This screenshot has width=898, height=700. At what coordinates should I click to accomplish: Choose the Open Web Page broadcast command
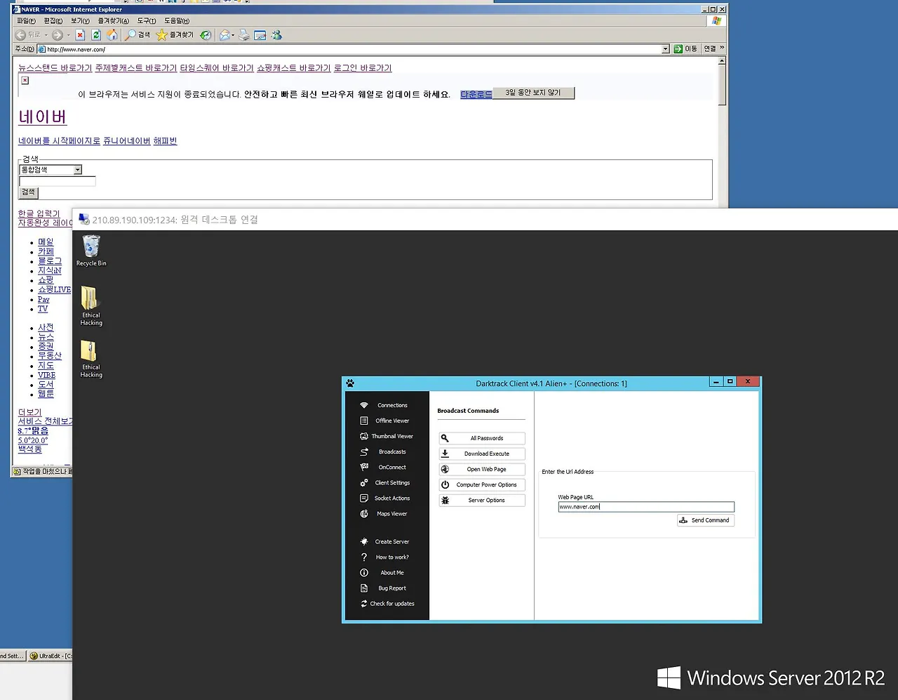point(482,469)
